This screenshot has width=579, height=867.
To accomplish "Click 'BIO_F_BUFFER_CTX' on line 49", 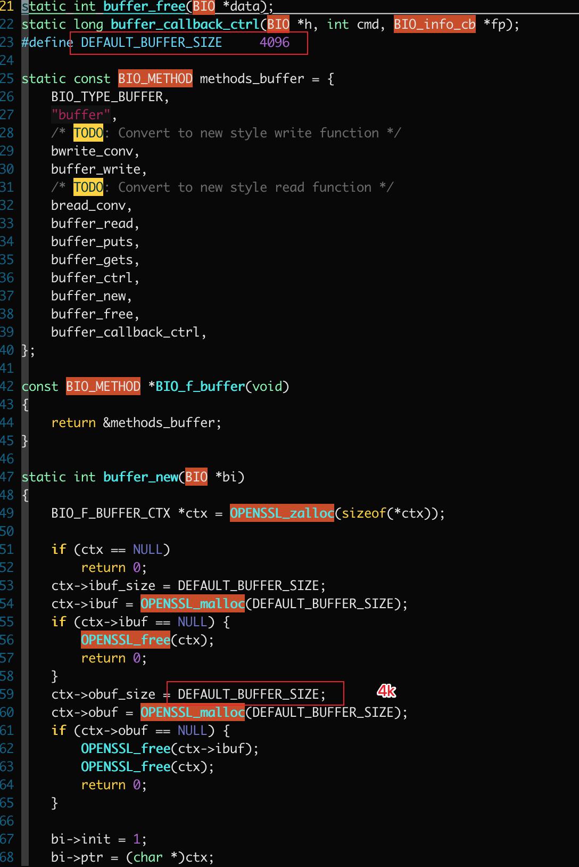I will [111, 513].
